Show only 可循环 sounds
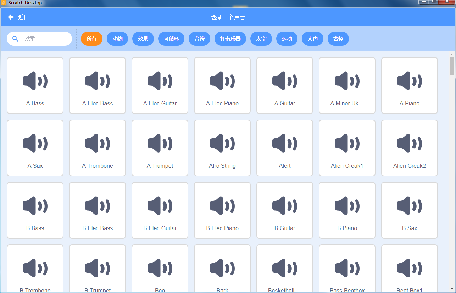 [x=171, y=39]
